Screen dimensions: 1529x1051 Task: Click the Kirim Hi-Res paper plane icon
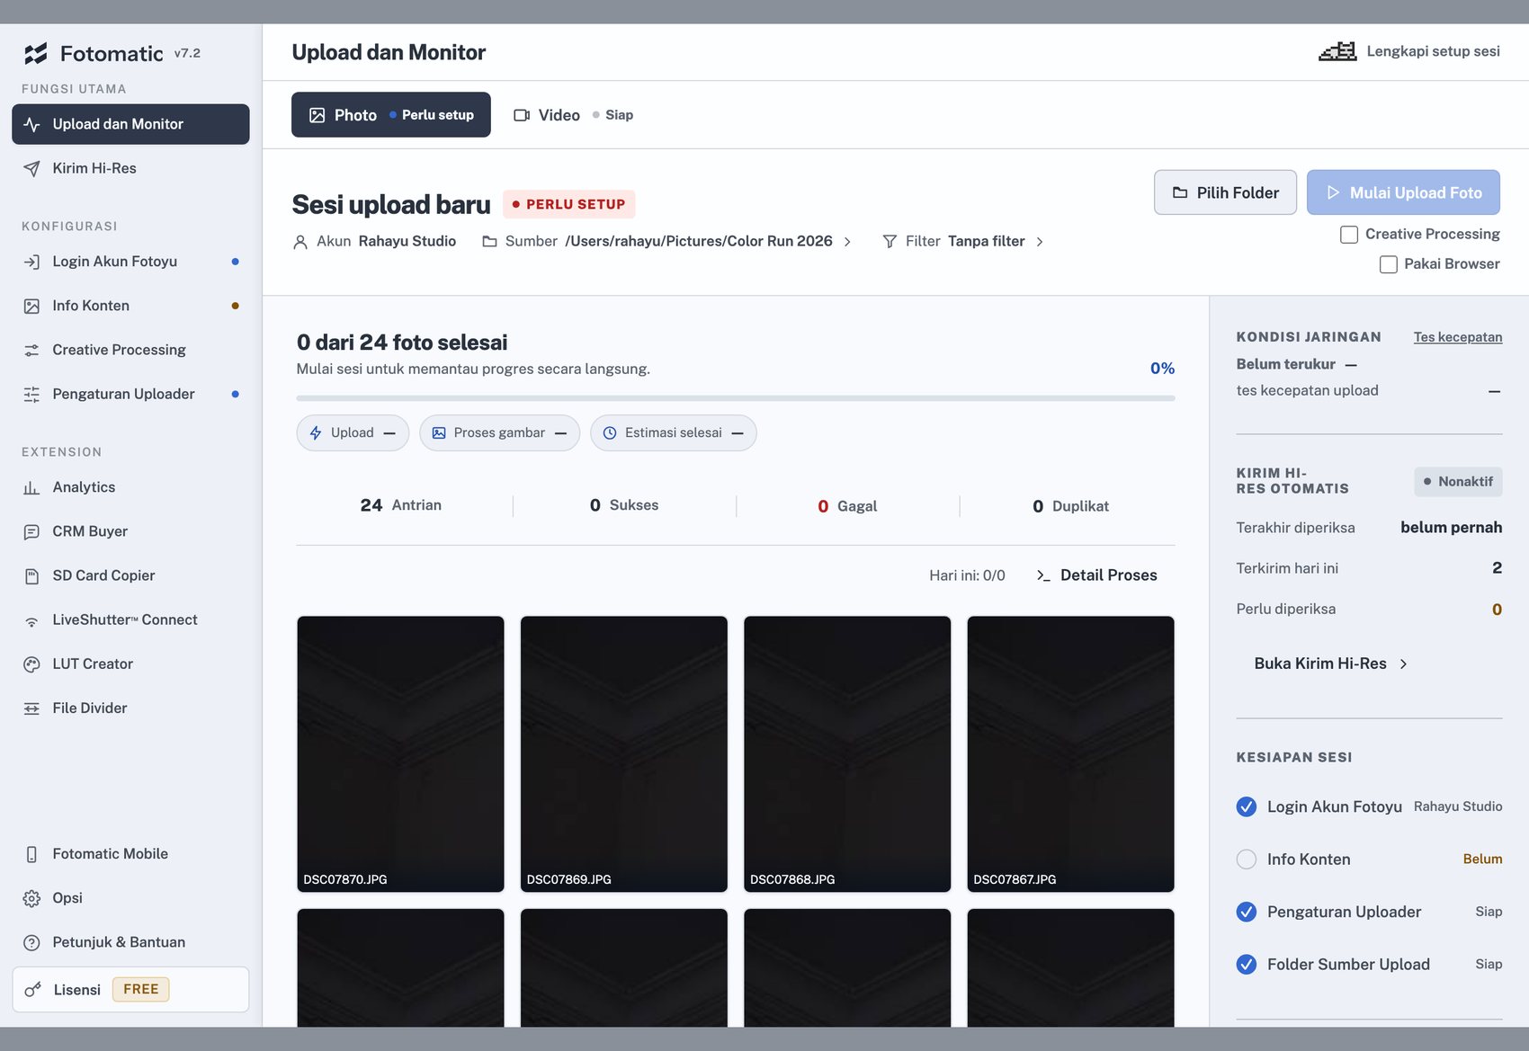click(31, 168)
